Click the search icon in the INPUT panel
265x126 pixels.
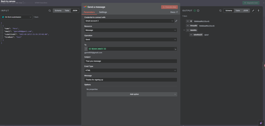coord(50,11)
